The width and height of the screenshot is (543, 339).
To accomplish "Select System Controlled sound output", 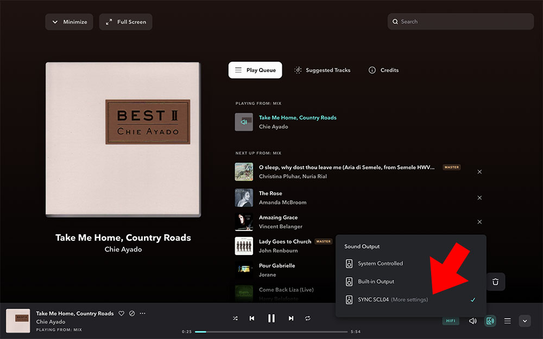I will [x=380, y=264].
